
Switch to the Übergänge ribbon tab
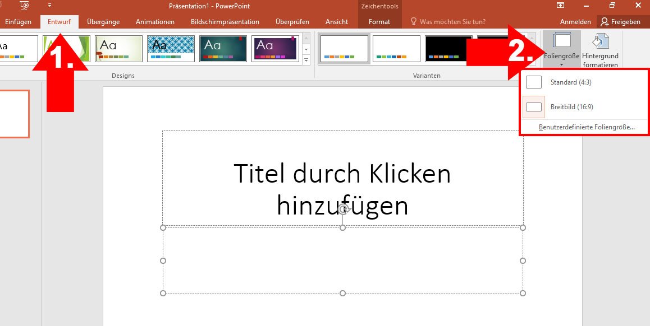103,22
